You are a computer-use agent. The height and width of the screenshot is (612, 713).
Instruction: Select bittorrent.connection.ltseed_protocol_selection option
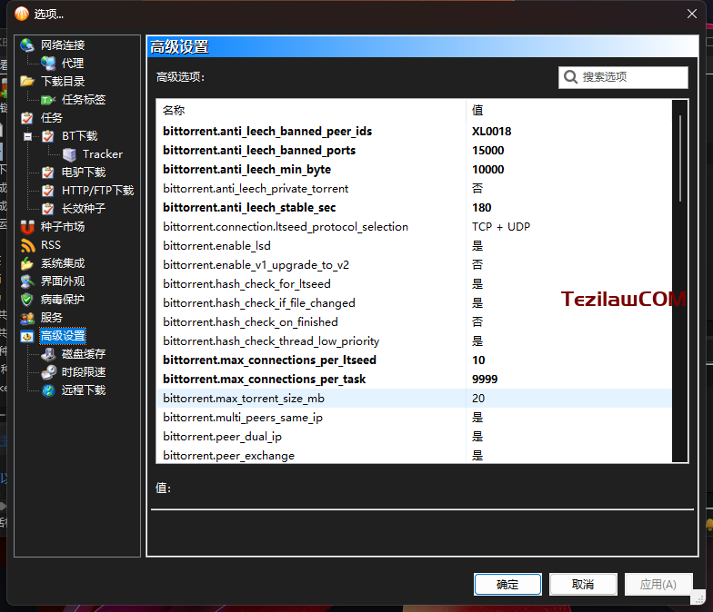[x=414, y=227]
